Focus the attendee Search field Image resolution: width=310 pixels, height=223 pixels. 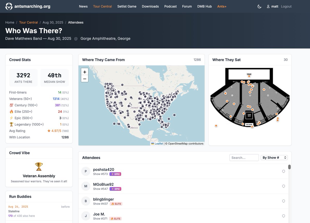click(244, 158)
